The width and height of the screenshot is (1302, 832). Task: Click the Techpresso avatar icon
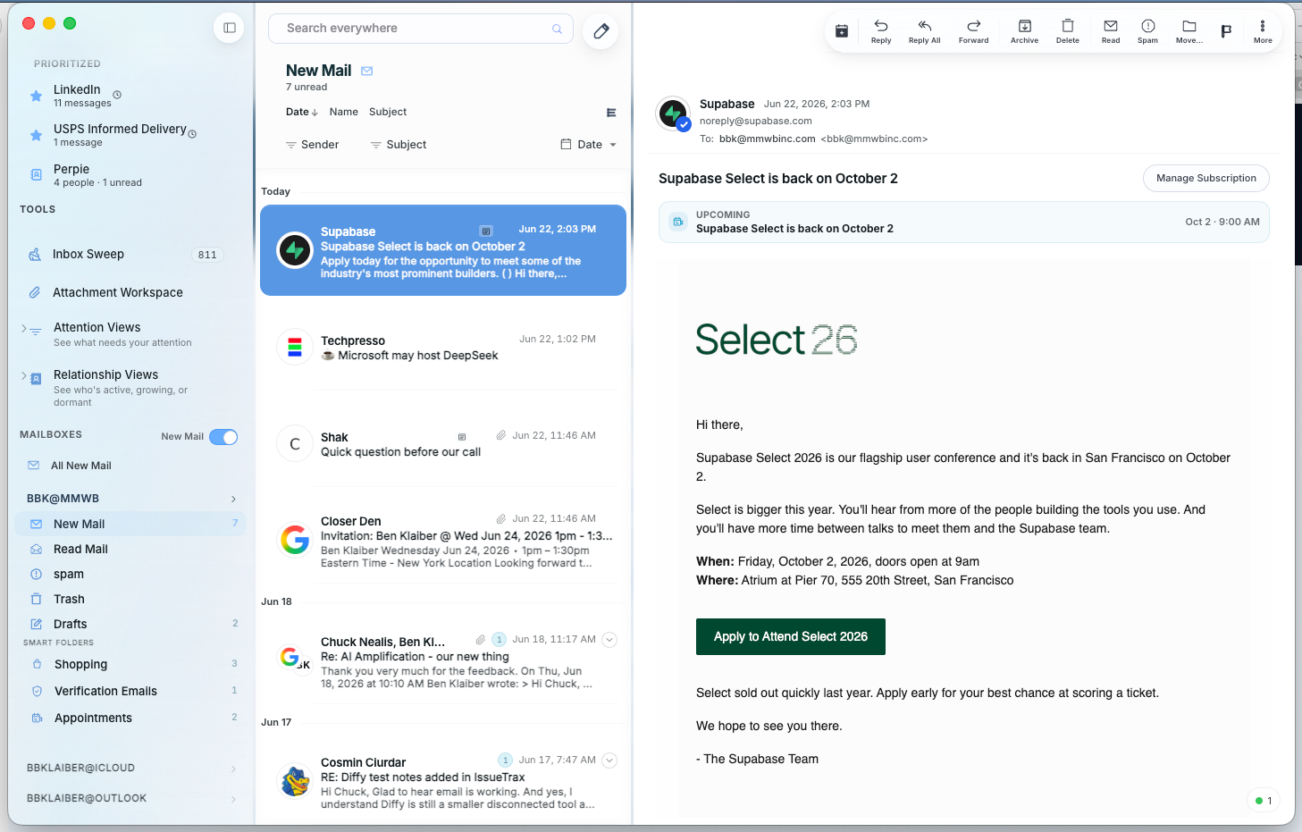(295, 347)
